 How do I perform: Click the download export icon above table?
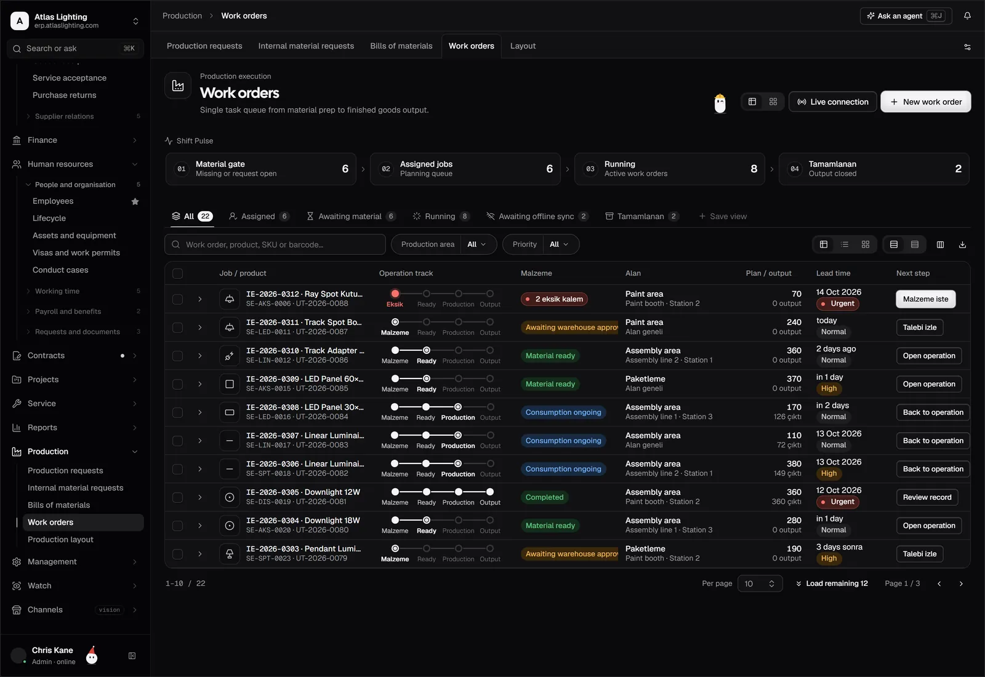(x=962, y=244)
